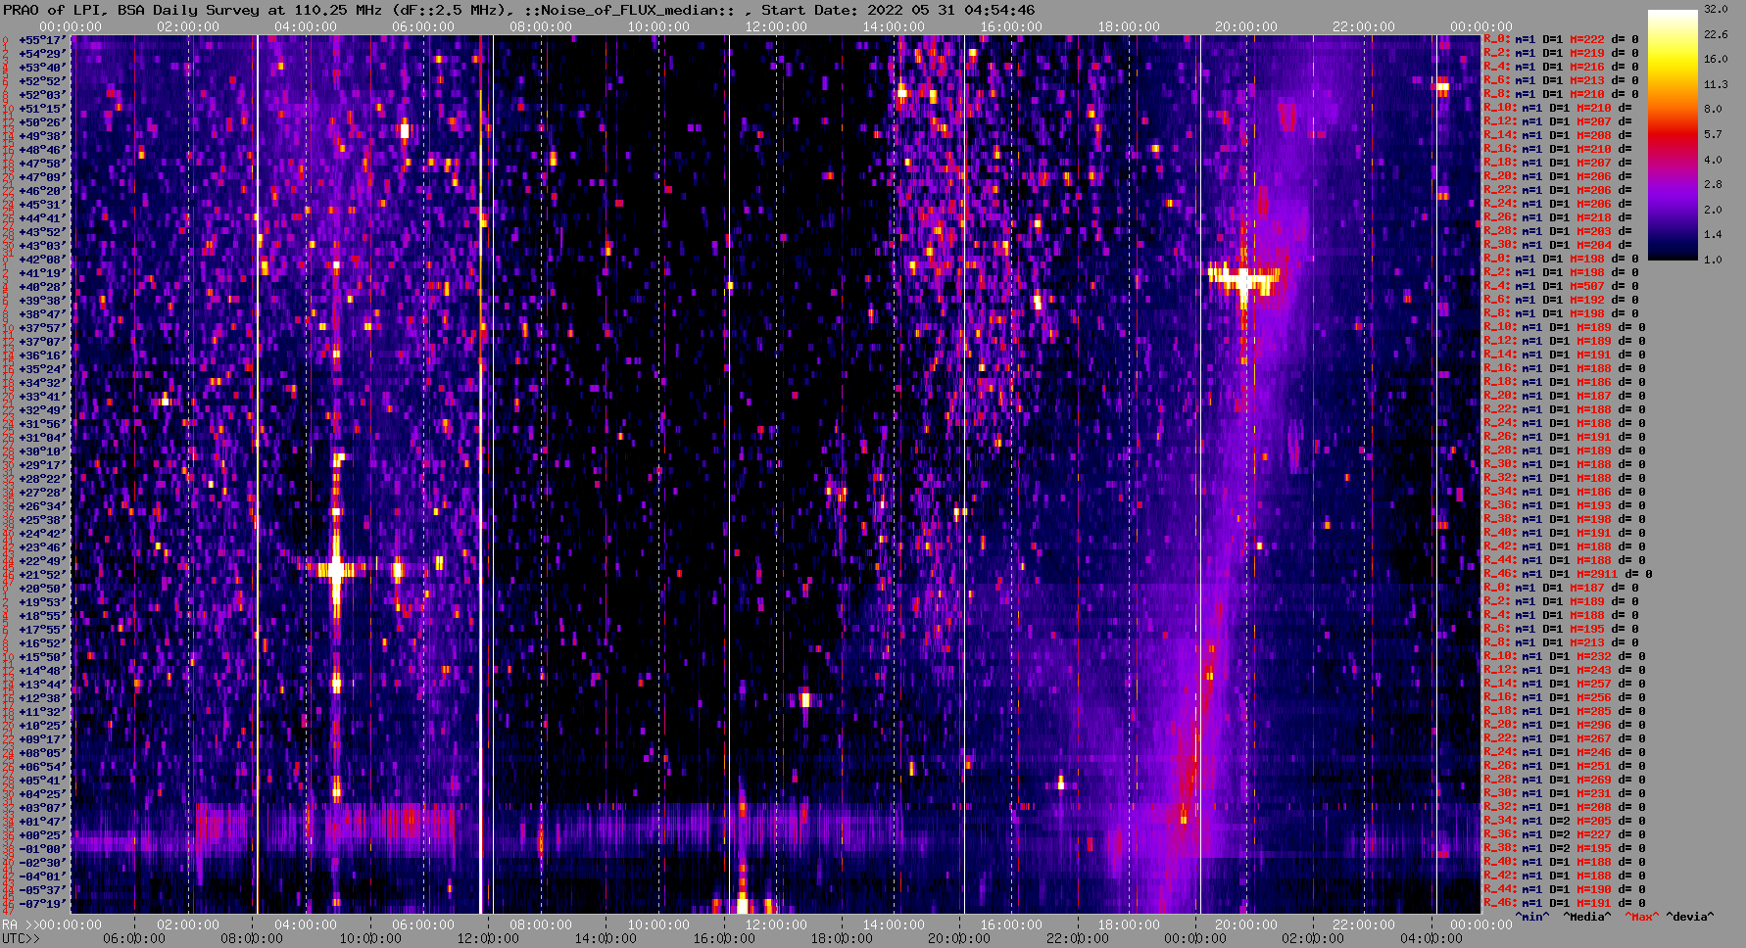Click the declination label -01°00'
Screen dimensions: 1746x948
42,849
